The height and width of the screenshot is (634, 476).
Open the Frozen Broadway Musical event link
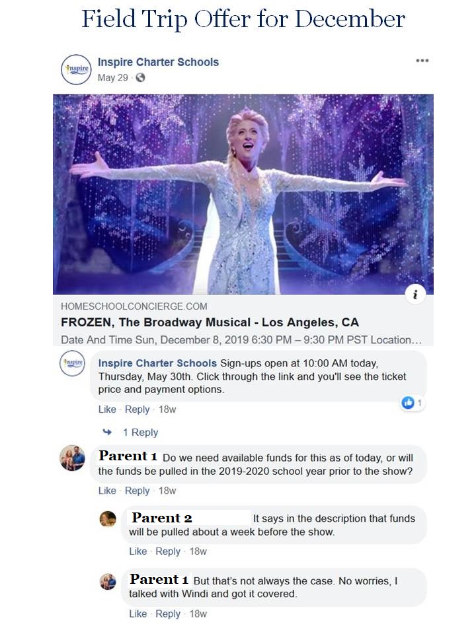(x=210, y=323)
